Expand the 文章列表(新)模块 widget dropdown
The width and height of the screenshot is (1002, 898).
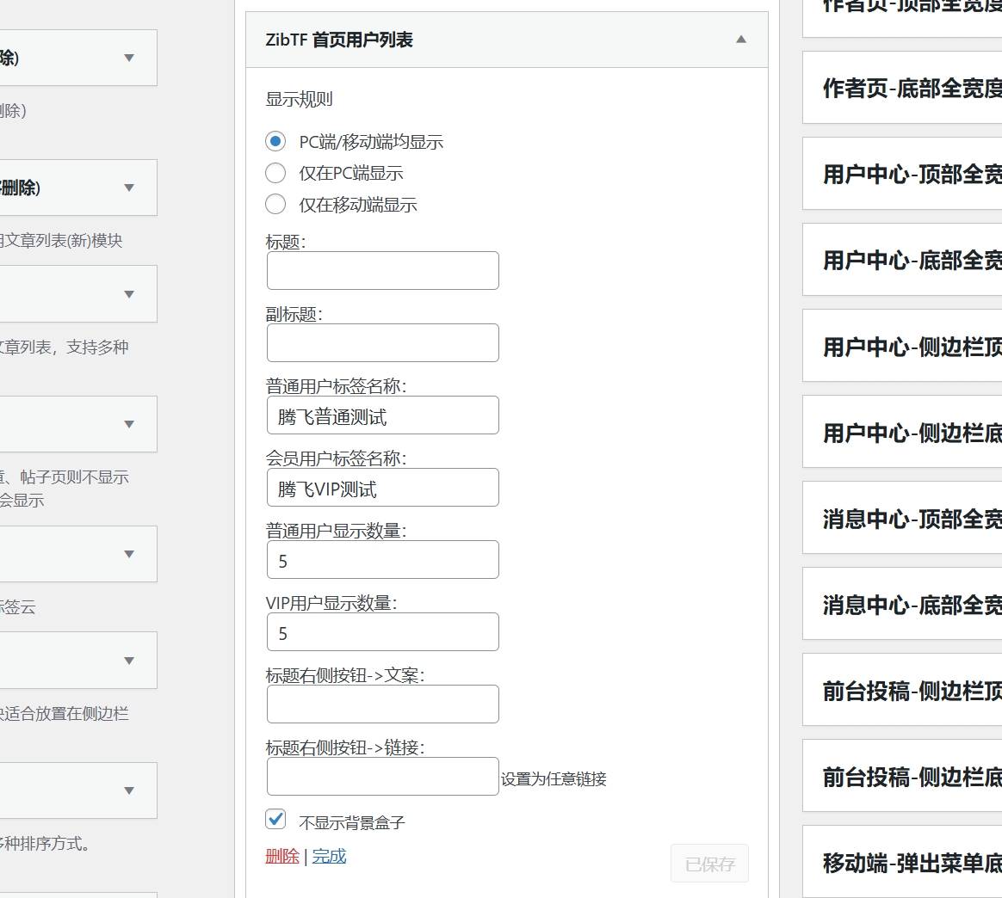[128, 188]
